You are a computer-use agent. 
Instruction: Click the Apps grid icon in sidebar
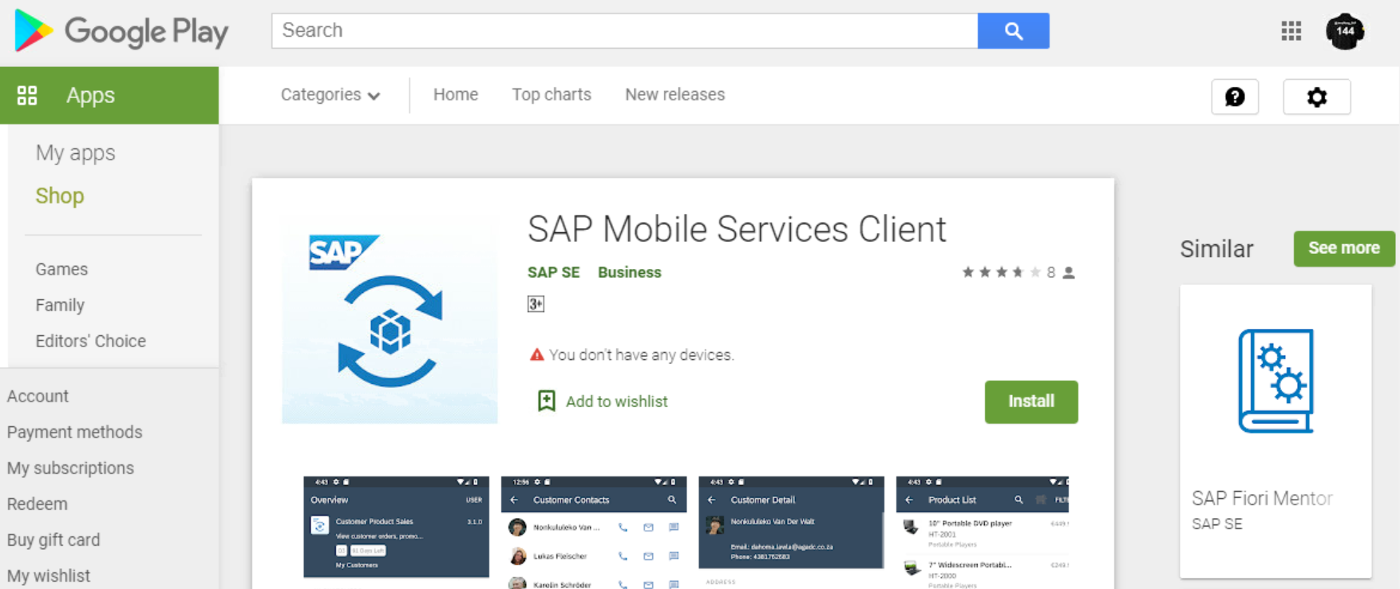[x=27, y=95]
